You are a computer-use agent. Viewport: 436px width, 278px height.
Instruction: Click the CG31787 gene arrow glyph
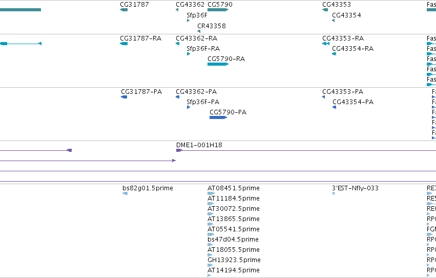click(124, 10)
